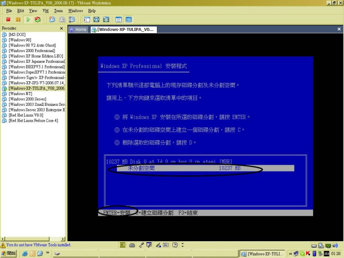The image size is (344, 258).
Task: Select the Windows-XP-TULIPA_V0... tab
Action: (x=124, y=29)
